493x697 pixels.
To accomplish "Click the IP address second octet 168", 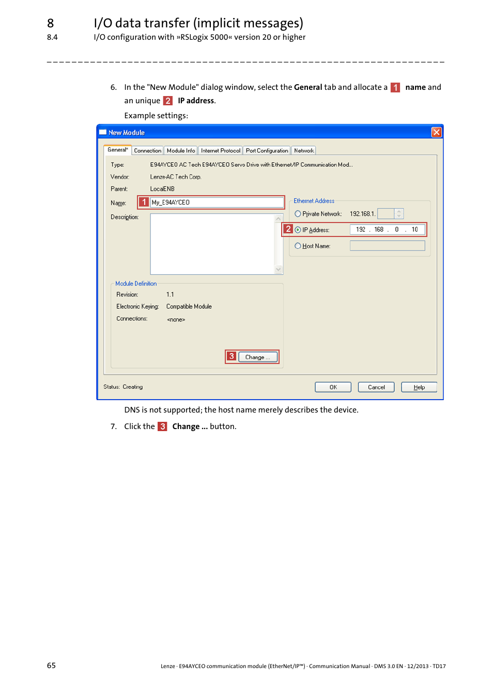I will [379, 230].
